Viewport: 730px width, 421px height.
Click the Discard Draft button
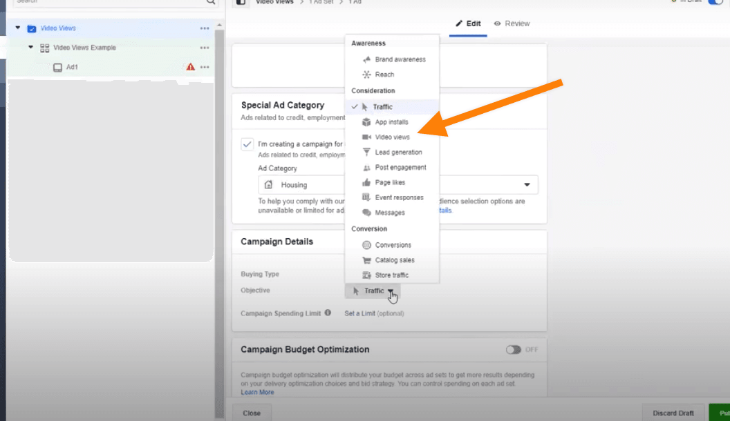[x=673, y=413]
